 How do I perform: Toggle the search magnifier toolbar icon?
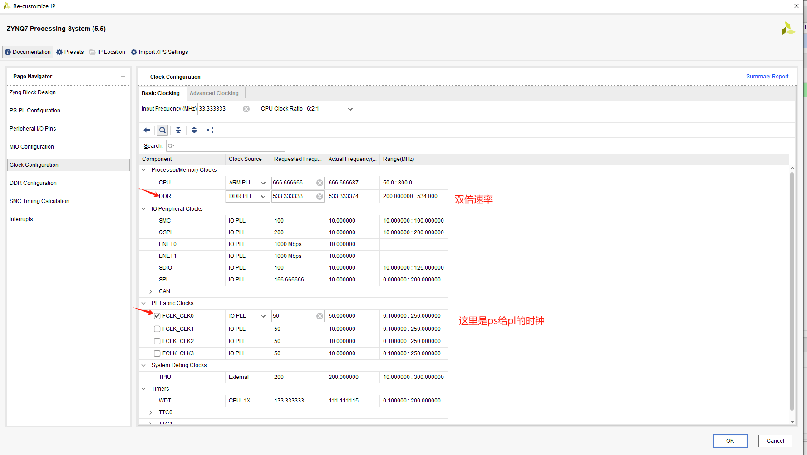162,130
